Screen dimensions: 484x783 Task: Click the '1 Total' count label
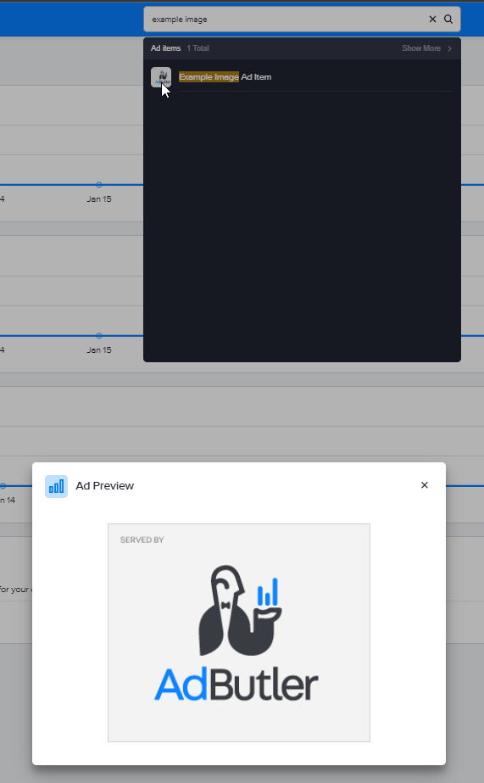pos(197,48)
